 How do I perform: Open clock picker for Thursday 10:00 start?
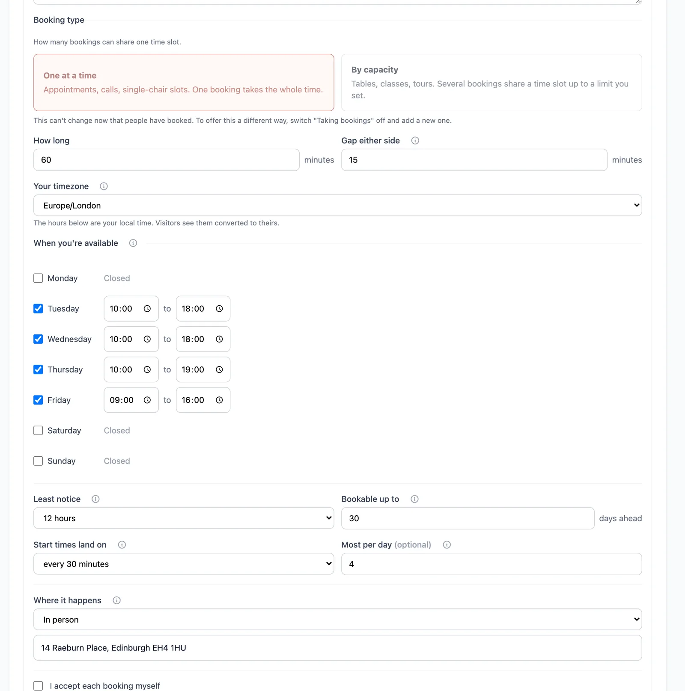[147, 369]
